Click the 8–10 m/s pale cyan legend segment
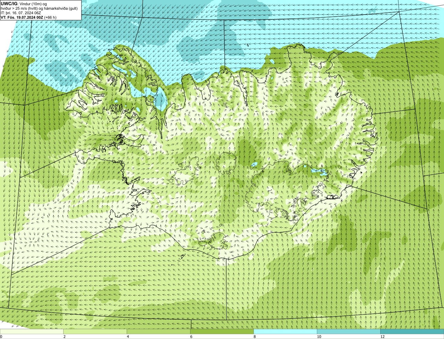This screenshot has height=339, width=444. (x=285, y=331)
